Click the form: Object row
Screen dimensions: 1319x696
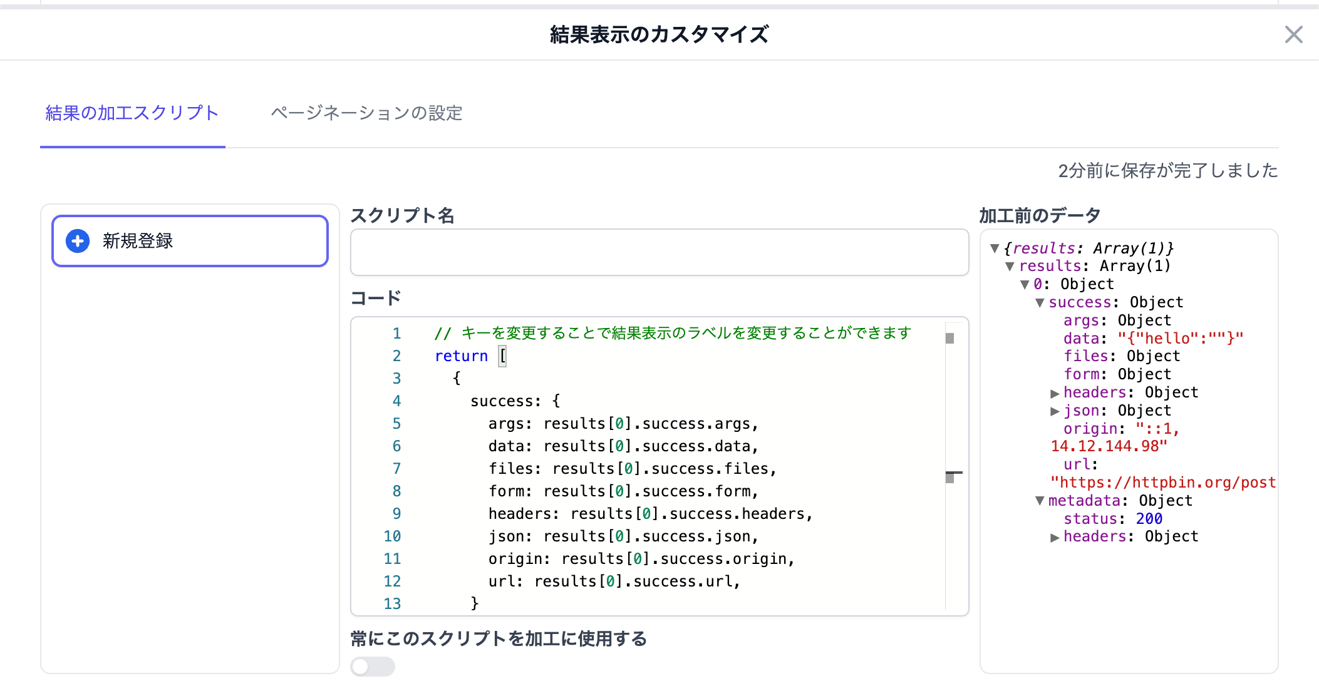1117,374
